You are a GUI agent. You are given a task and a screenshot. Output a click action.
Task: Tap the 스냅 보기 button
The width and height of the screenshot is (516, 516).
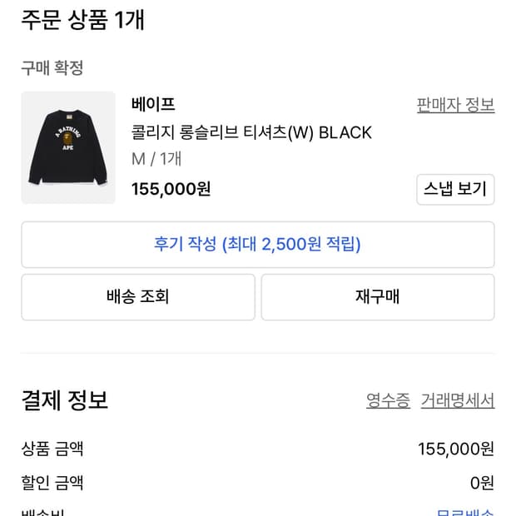click(454, 189)
